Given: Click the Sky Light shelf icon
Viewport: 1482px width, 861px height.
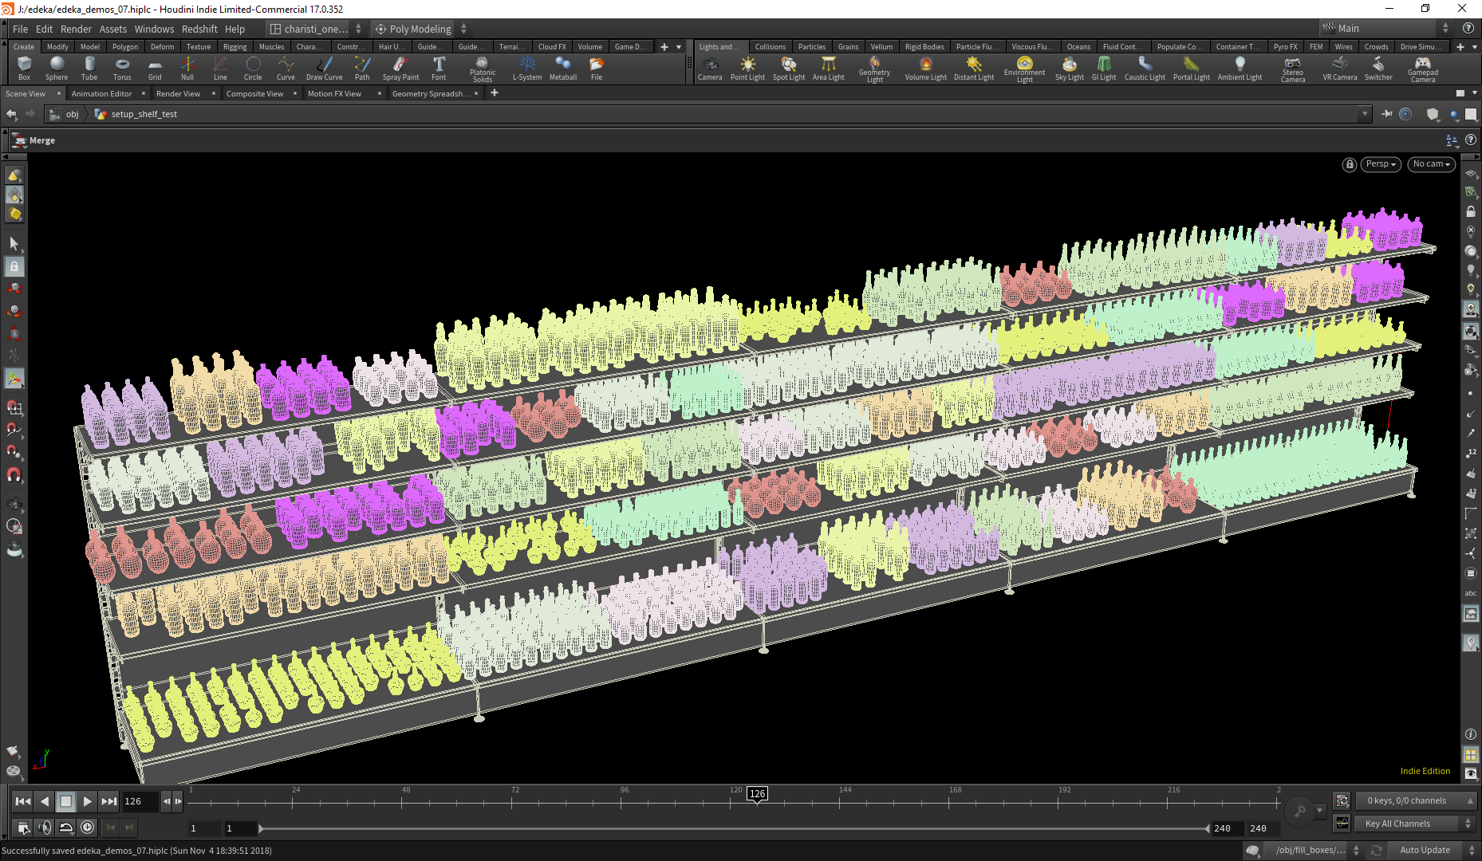Looking at the screenshot, I should [x=1069, y=68].
